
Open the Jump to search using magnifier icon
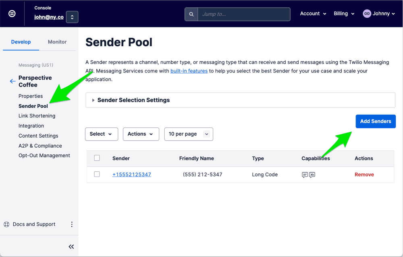point(191,14)
